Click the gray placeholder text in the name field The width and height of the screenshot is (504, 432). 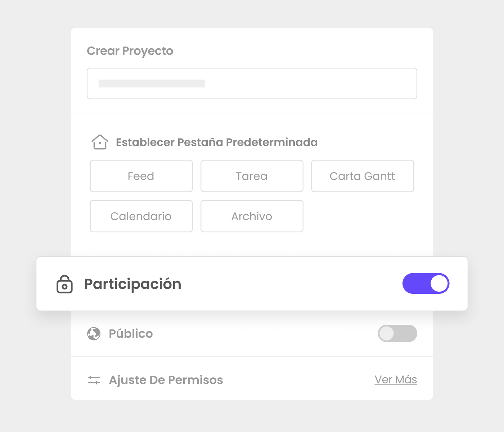tap(152, 84)
